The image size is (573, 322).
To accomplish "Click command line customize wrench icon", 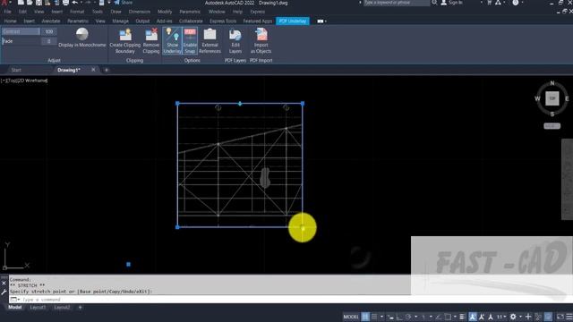I will 4,292.
